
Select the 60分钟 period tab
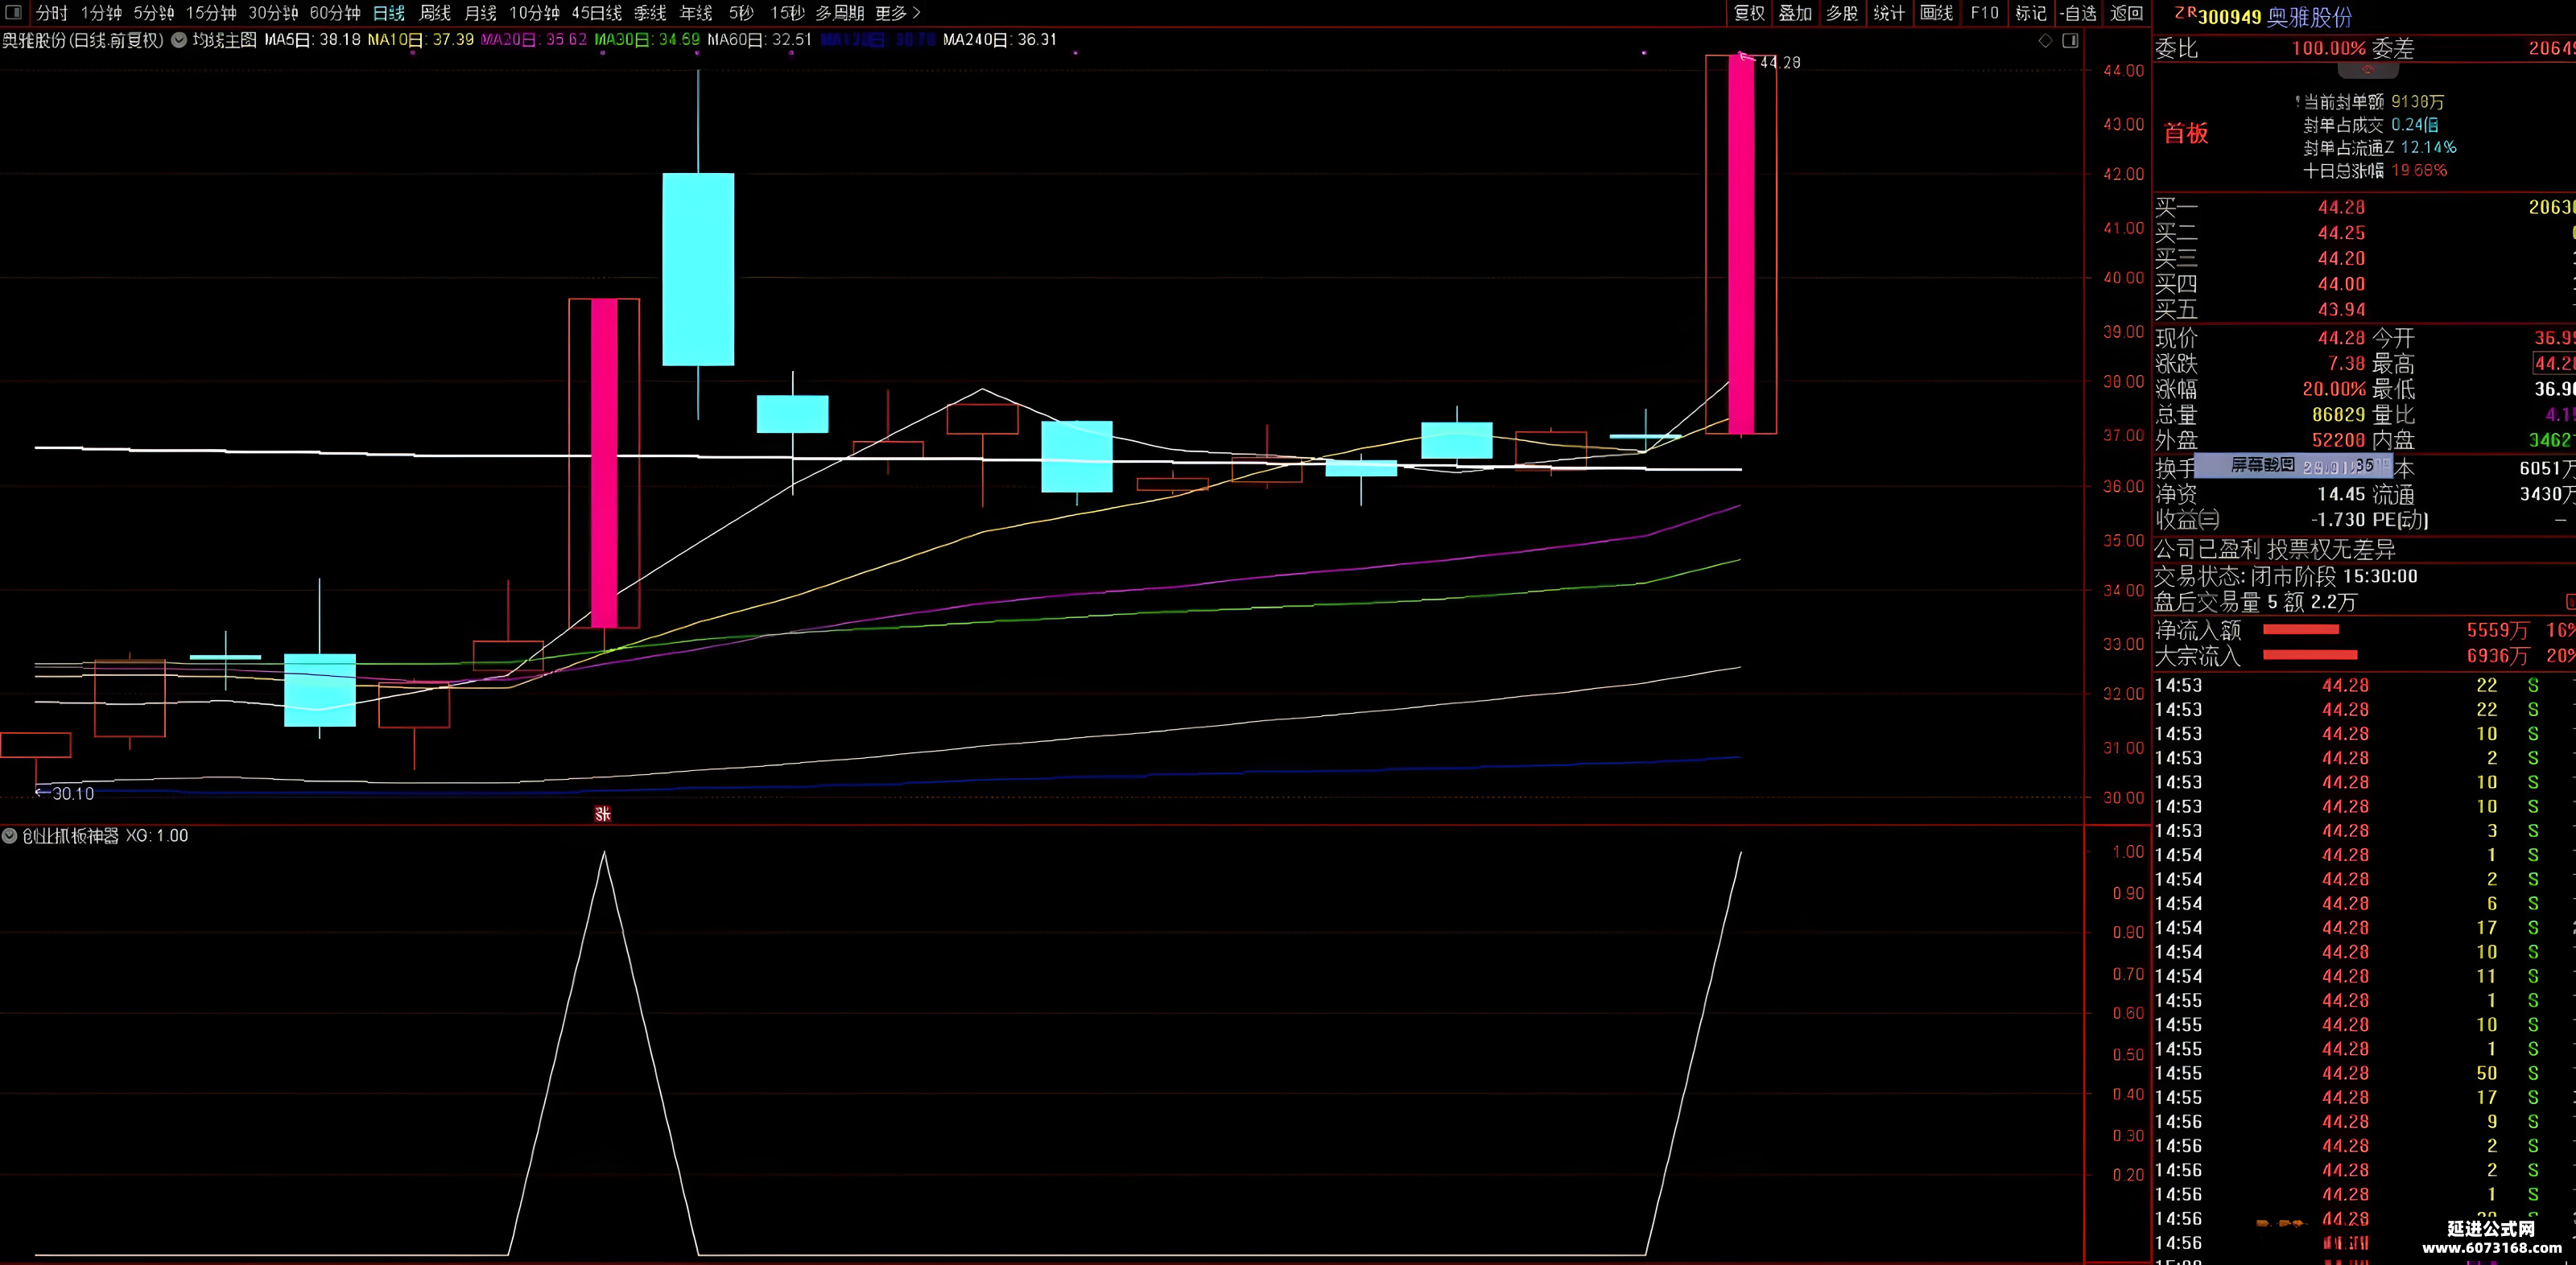click(335, 13)
